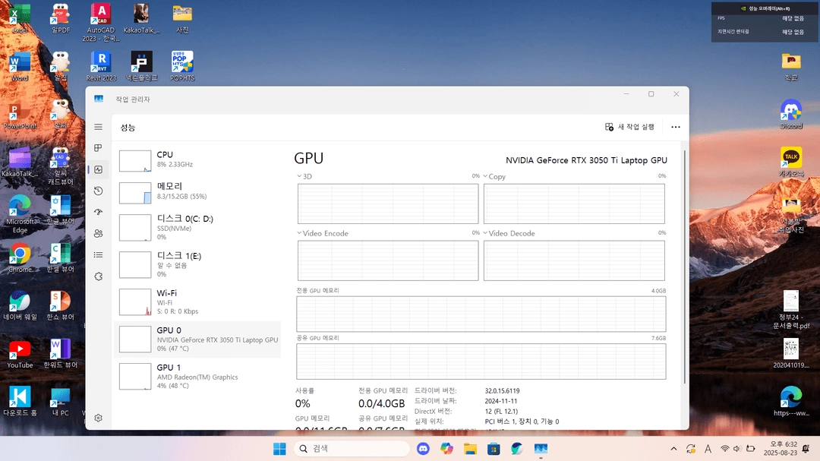
Task: Open the App history page icon
Action: [98, 191]
